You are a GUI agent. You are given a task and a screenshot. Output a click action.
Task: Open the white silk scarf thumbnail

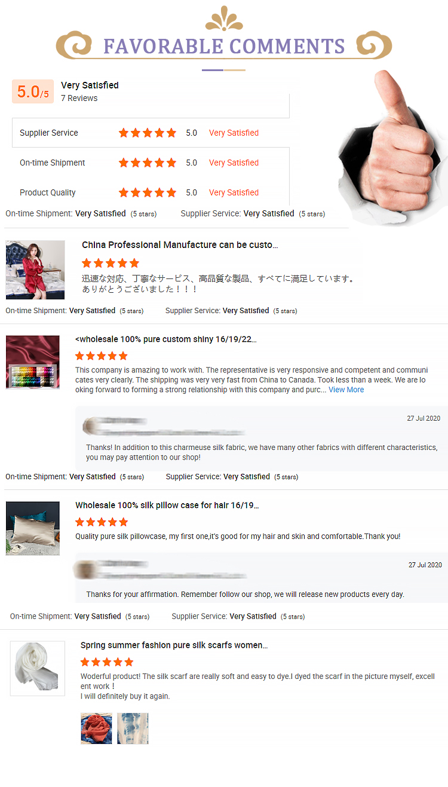38,668
